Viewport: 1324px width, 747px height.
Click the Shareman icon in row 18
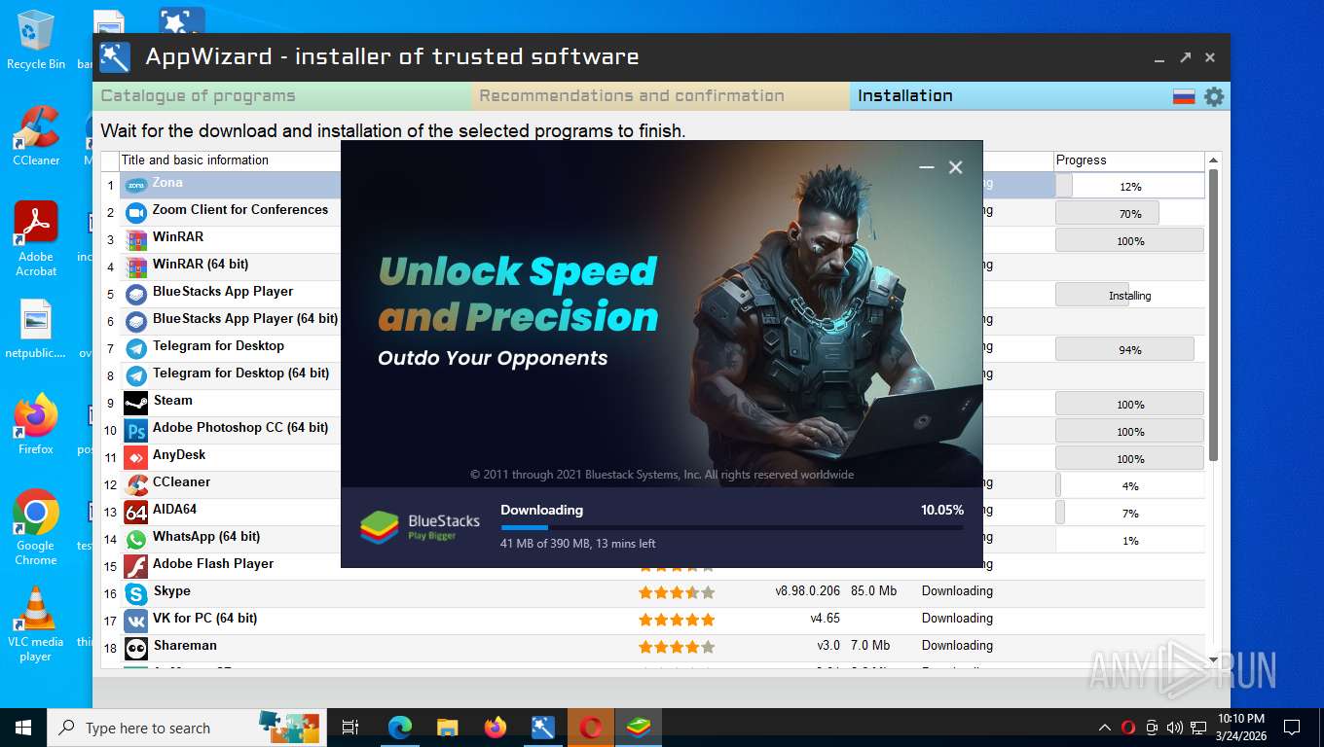pos(136,648)
